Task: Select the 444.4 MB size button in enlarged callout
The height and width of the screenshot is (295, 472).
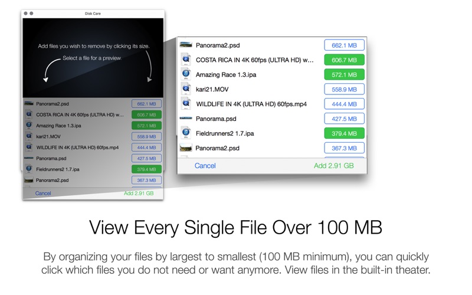Action: (x=345, y=104)
